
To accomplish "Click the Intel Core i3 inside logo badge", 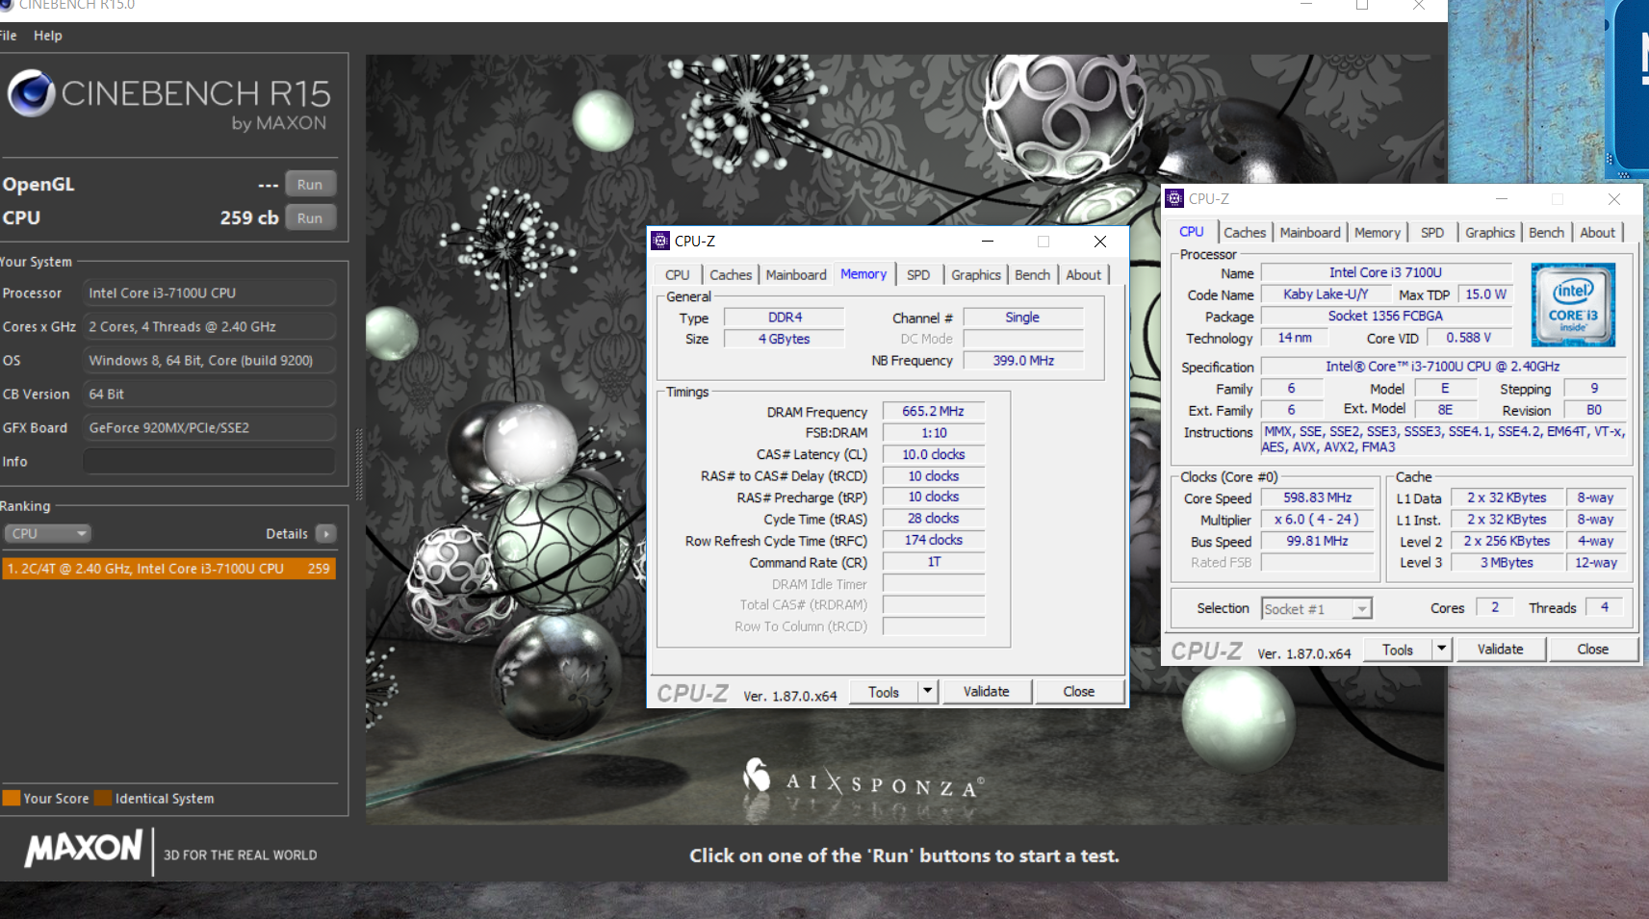I will click(x=1573, y=304).
